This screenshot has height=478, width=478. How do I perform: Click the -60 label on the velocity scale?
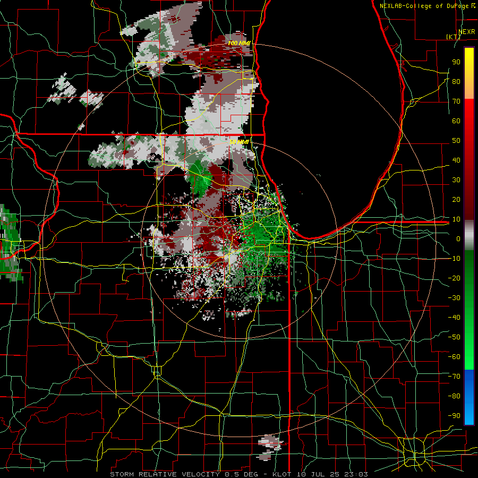point(454,357)
